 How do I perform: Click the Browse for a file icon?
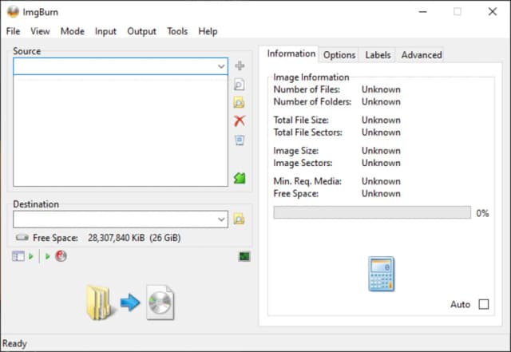pyautogui.click(x=240, y=85)
